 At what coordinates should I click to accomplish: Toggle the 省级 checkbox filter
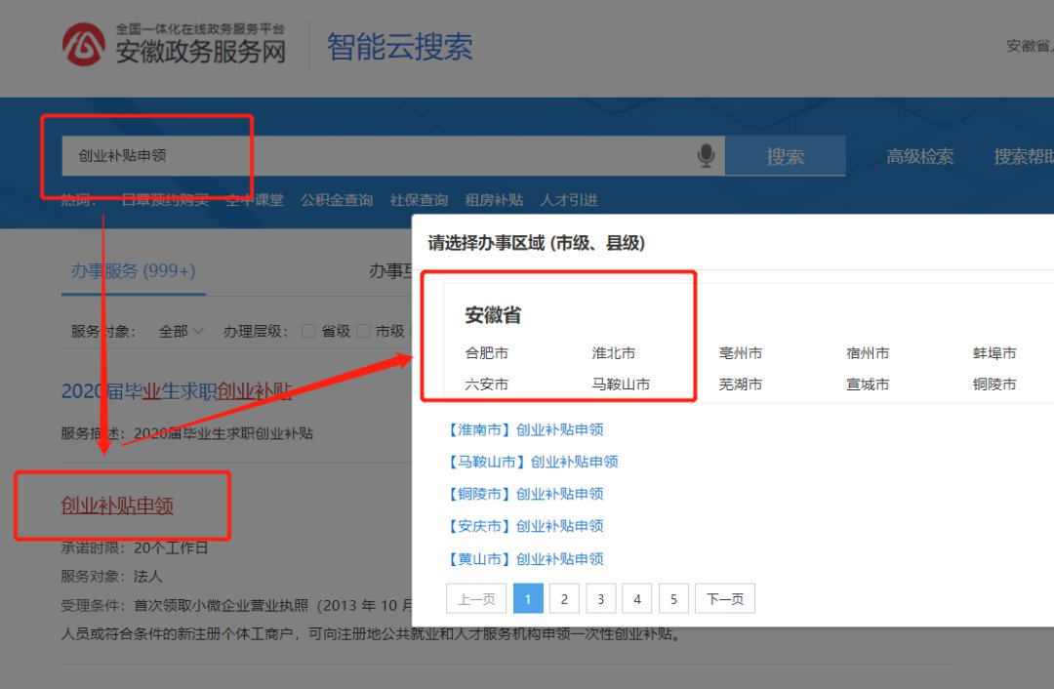[x=308, y=331]
